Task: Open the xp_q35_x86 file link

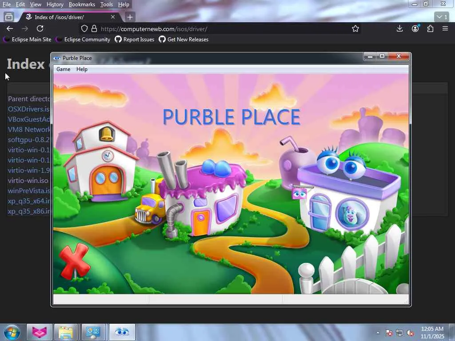Action: pos(29,211)
